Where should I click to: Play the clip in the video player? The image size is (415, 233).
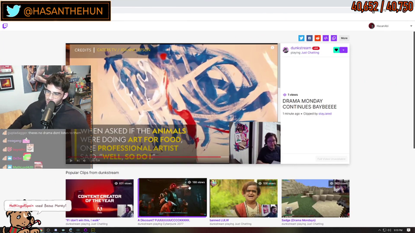[71, 161]
